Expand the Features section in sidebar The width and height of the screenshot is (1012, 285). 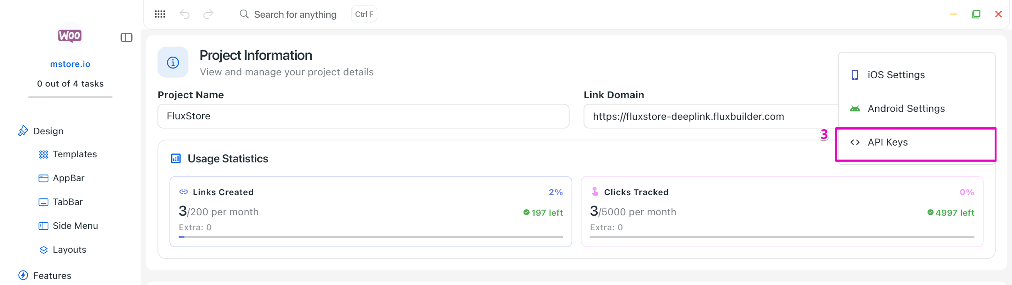[x=52, y=276]
